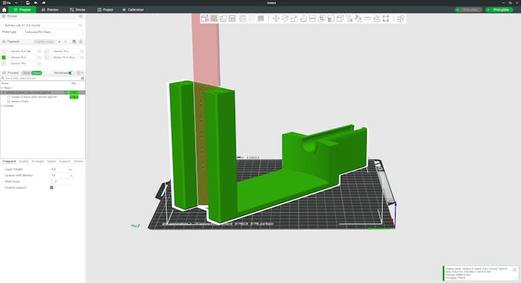Click the Redo arrow in title bar

point(44,3)
